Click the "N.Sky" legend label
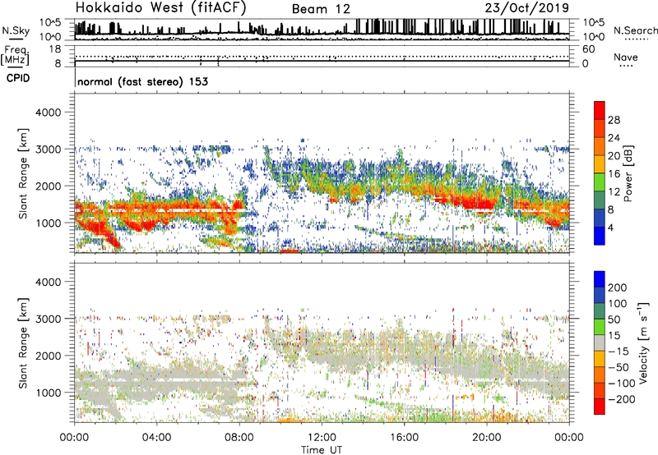The width and height of the screenshot is (658, 455). pyautogui.click(x=16, y=30)
